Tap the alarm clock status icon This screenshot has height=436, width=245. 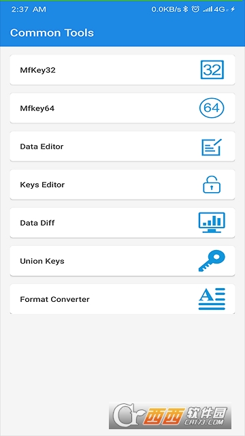(195, 9)
